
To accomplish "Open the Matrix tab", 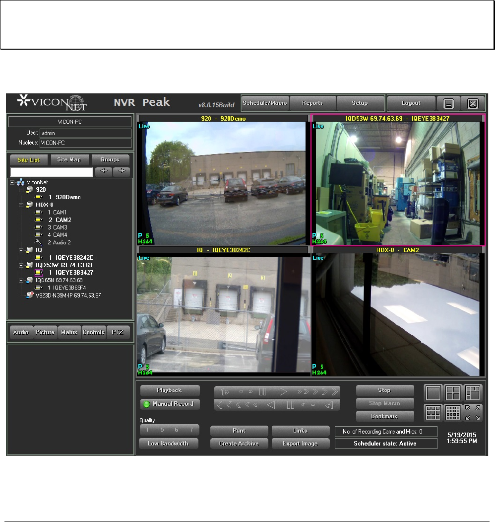I will point(69,332).
